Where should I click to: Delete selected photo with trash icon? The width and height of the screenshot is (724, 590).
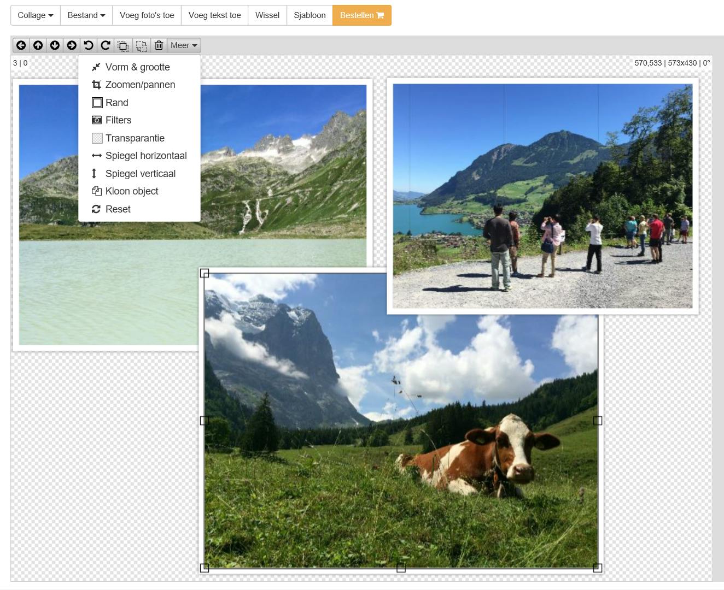[159, 45]
